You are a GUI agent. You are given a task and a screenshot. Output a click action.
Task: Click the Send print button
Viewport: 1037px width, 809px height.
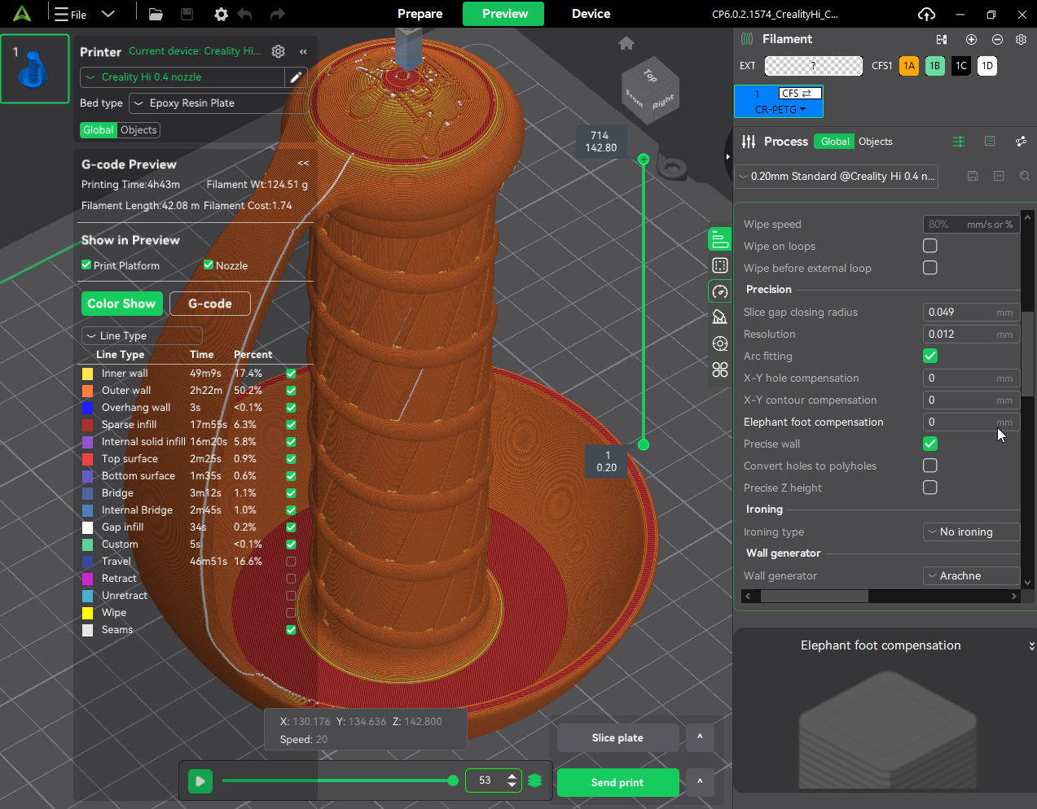617,782
